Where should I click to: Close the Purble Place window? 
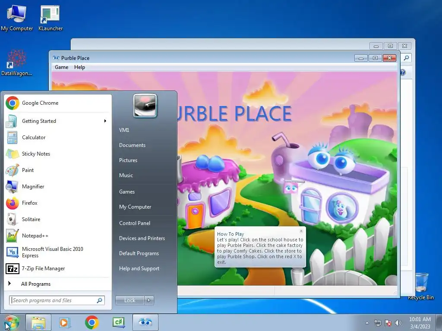390,58
